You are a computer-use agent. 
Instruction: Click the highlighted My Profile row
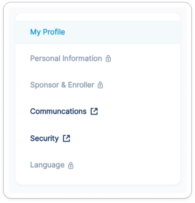click(98, 32)
